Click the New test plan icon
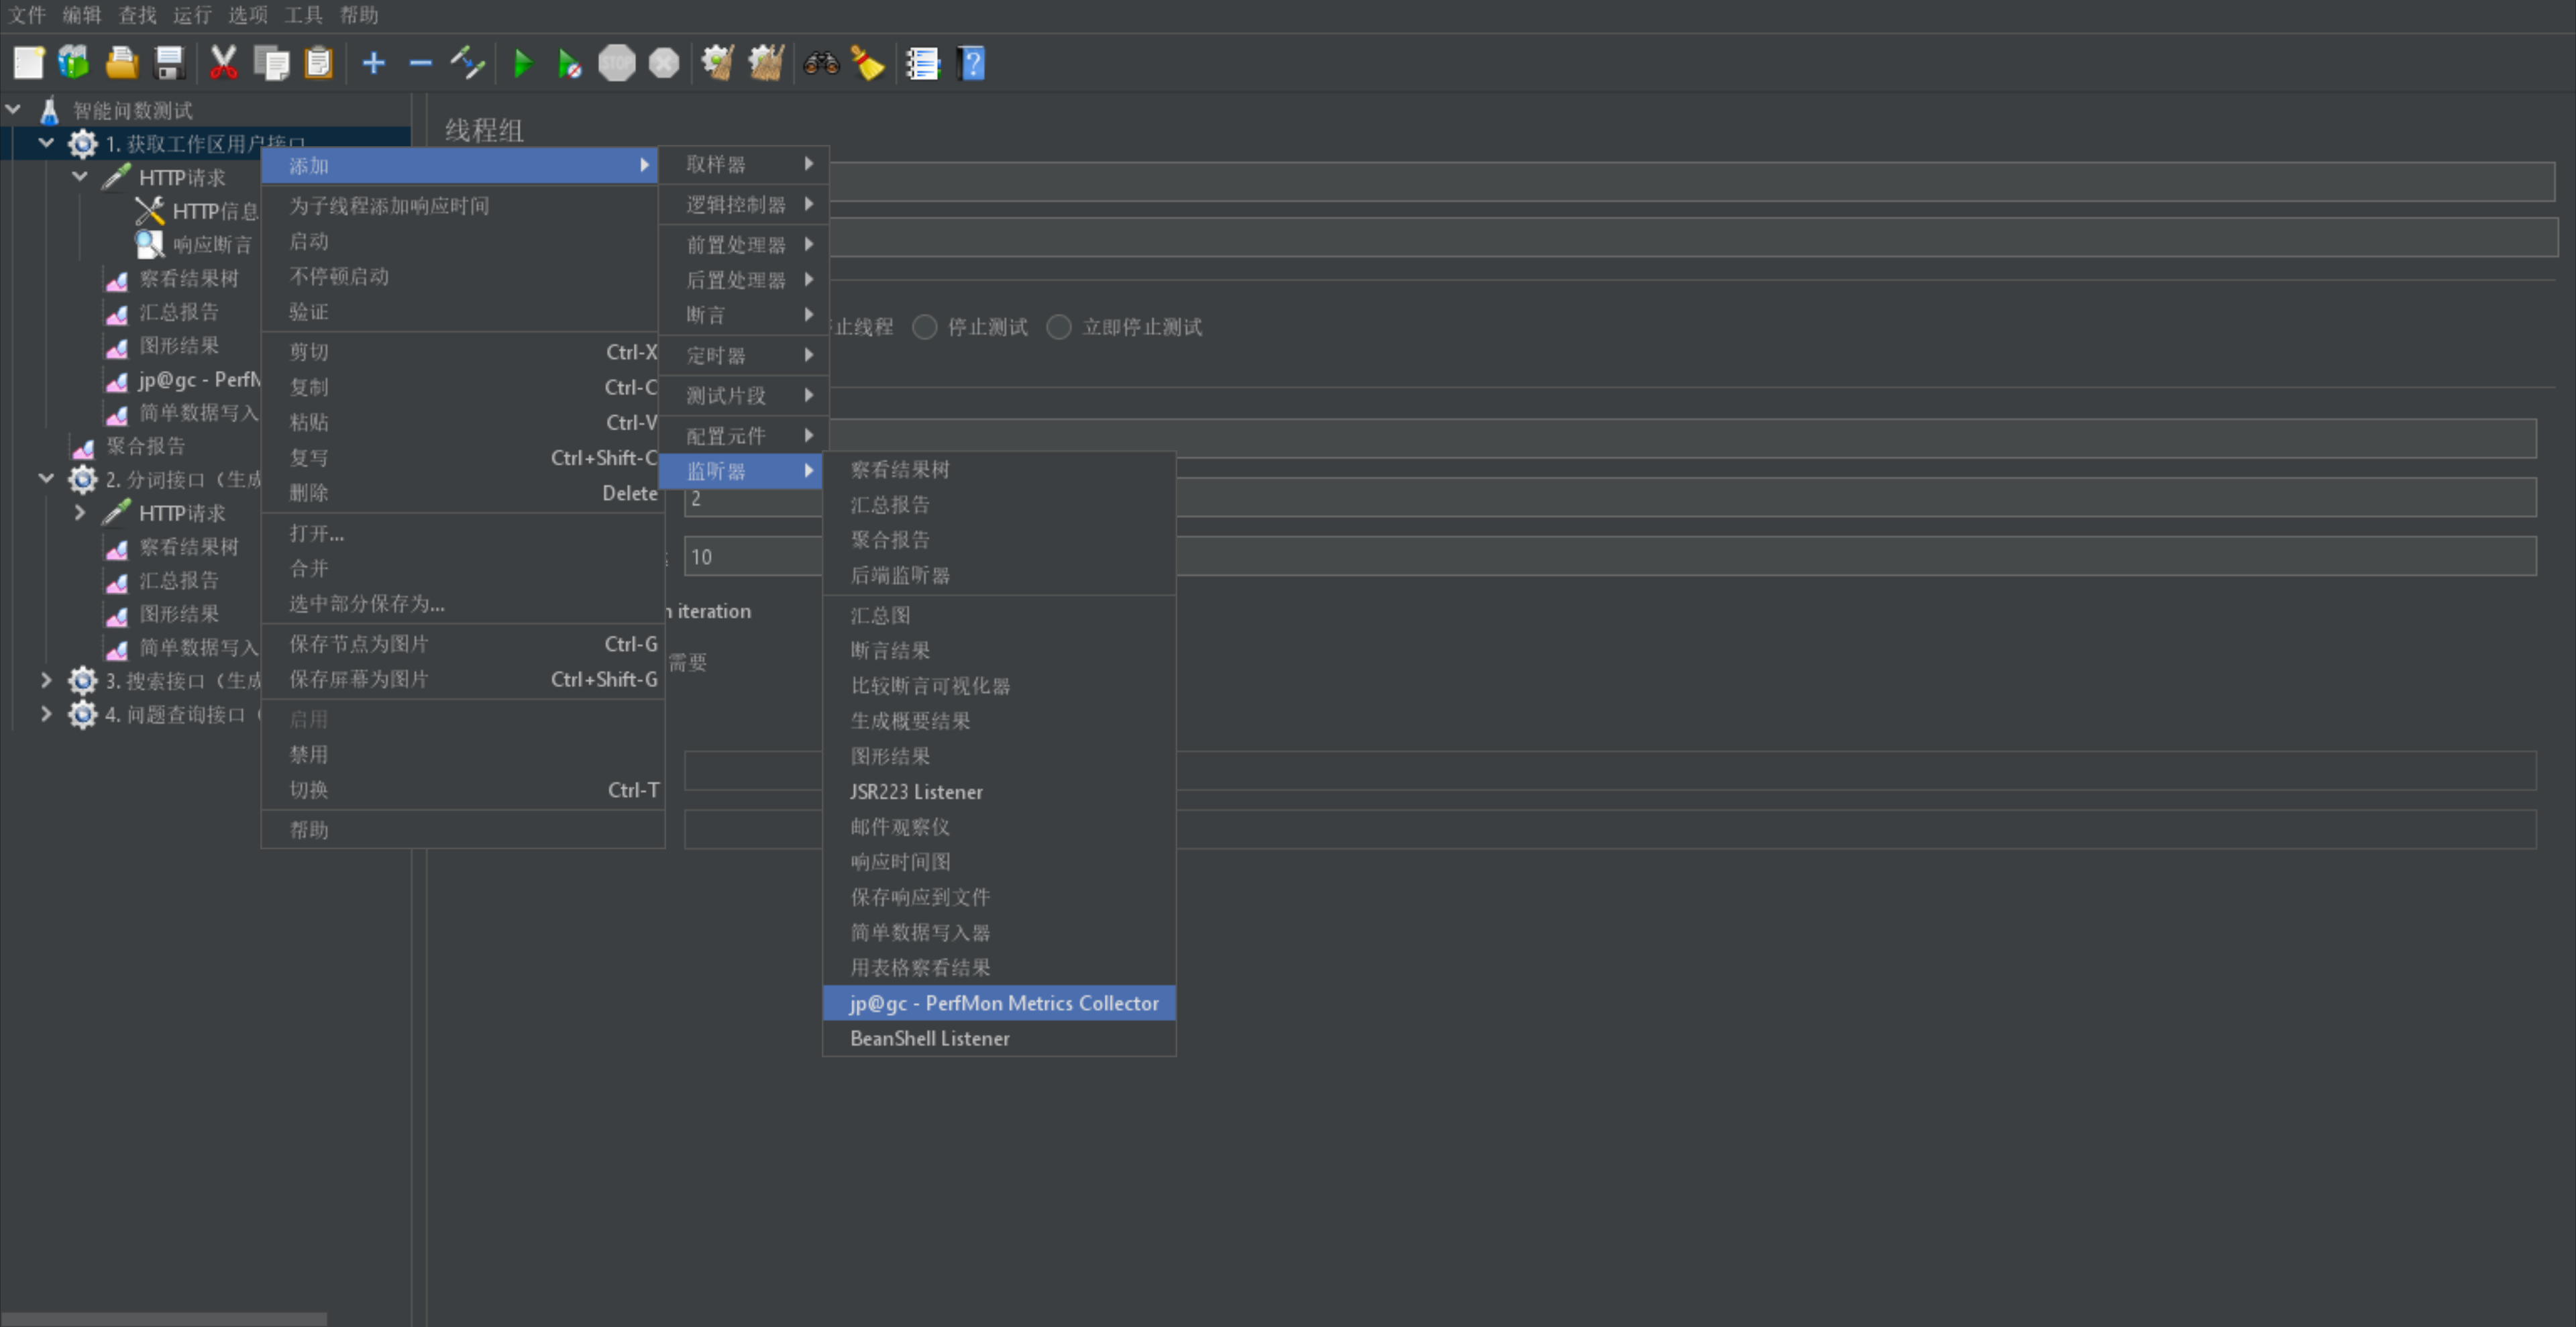The image size is (2576, 1327). tap(28, 63)
